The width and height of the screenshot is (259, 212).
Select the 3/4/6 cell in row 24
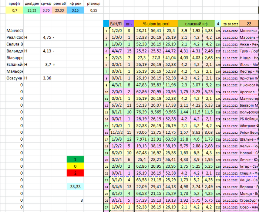click(116, 187)
